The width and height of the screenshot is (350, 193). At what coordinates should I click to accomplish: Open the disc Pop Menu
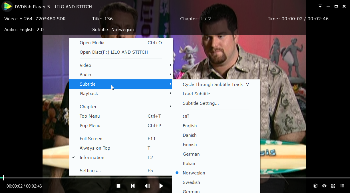[x=121, y=125]
